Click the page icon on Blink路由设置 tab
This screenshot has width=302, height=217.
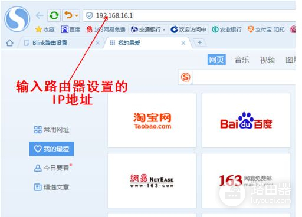pos(27,42)
